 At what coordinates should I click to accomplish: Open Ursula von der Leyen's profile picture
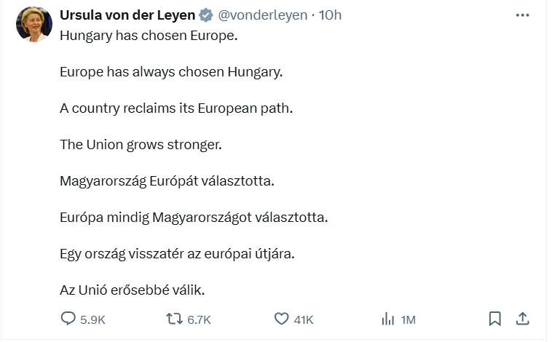click(34, 25)
